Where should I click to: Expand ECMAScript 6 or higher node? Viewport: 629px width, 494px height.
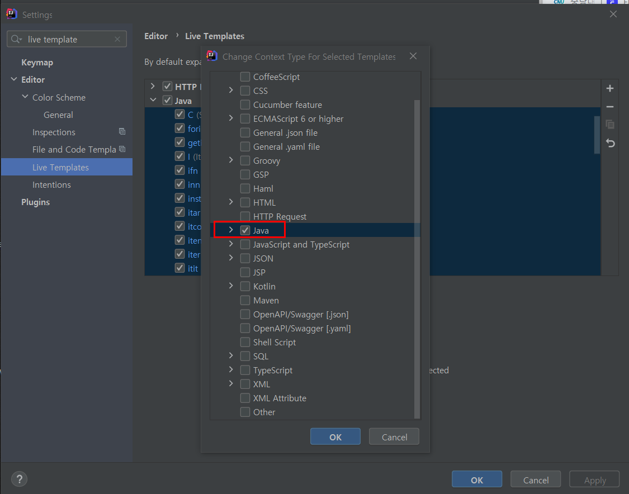click(x=231, y=118)
